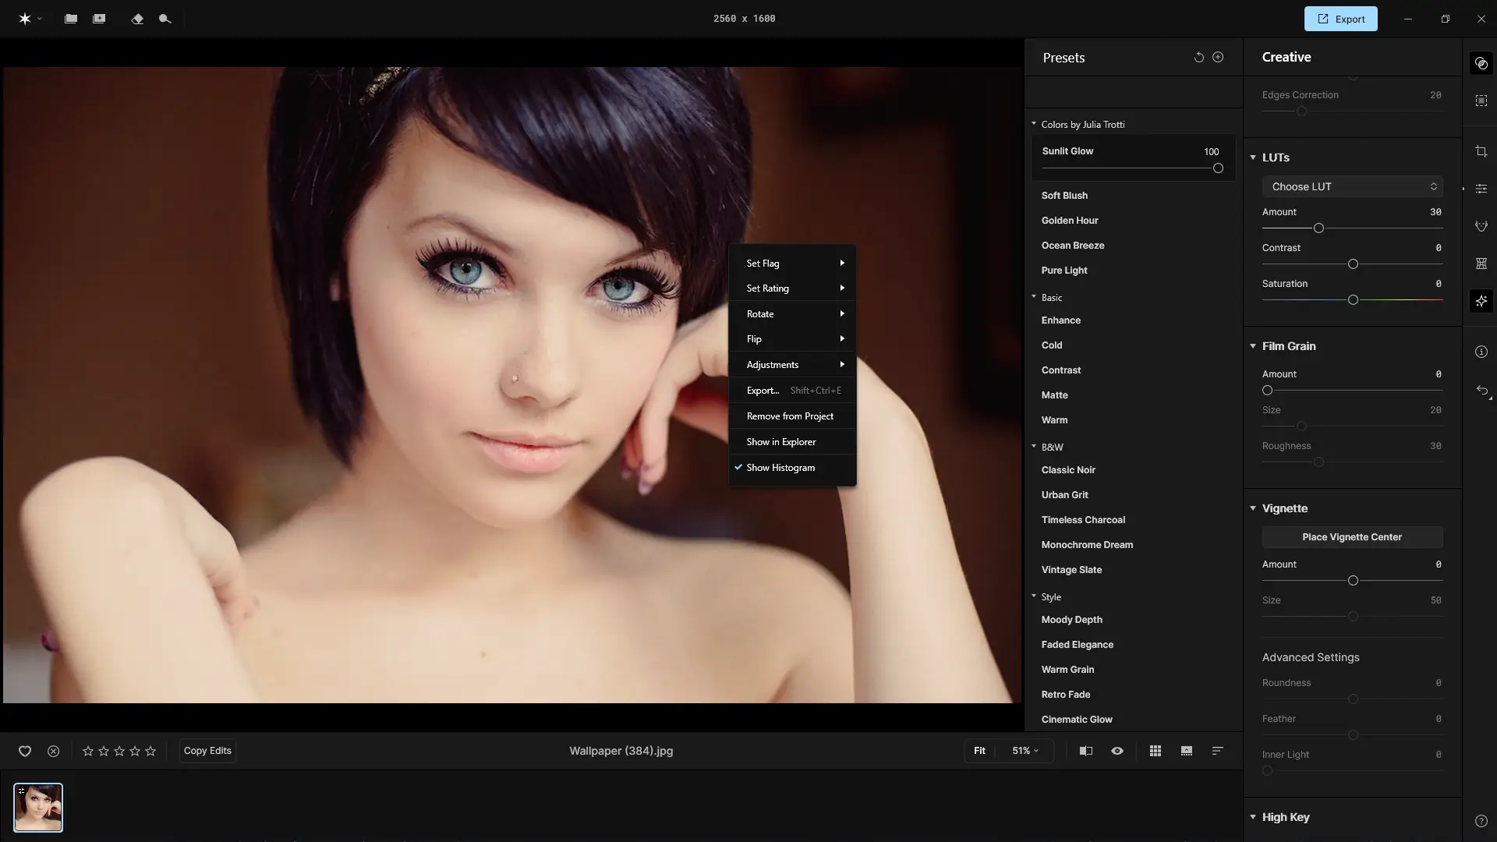Open the Choose LUT dropdown
The width and height of the screenshot is (1497, 842).
pyautogui.click(x=1352, y=186)
